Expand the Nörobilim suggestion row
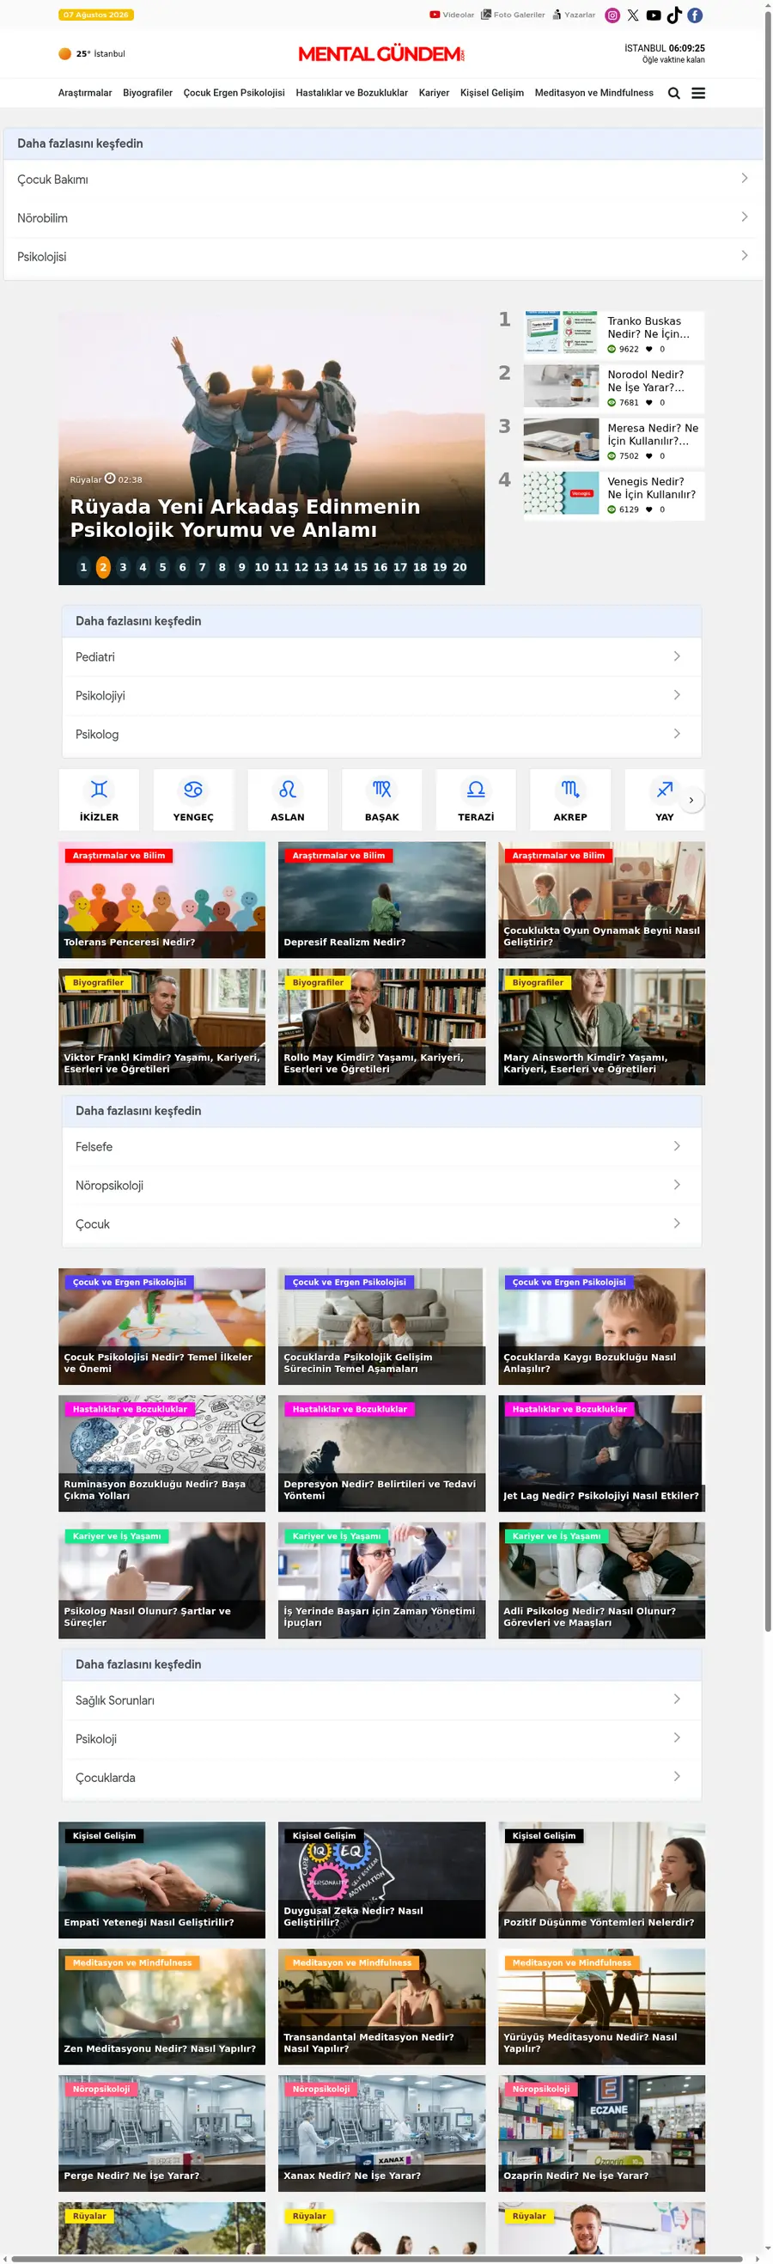This screenshot has width=773, height=2264. (383, 218)
